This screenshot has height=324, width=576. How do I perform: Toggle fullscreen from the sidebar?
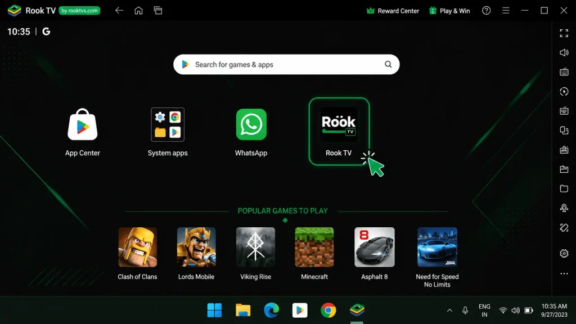(x=564, y=33)
